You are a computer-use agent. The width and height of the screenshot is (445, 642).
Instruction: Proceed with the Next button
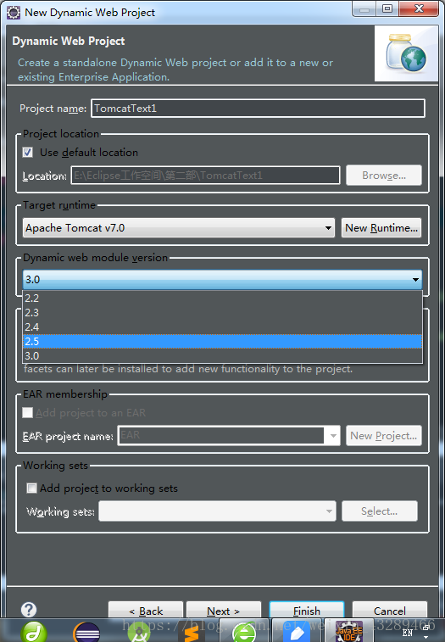point(224,610)
